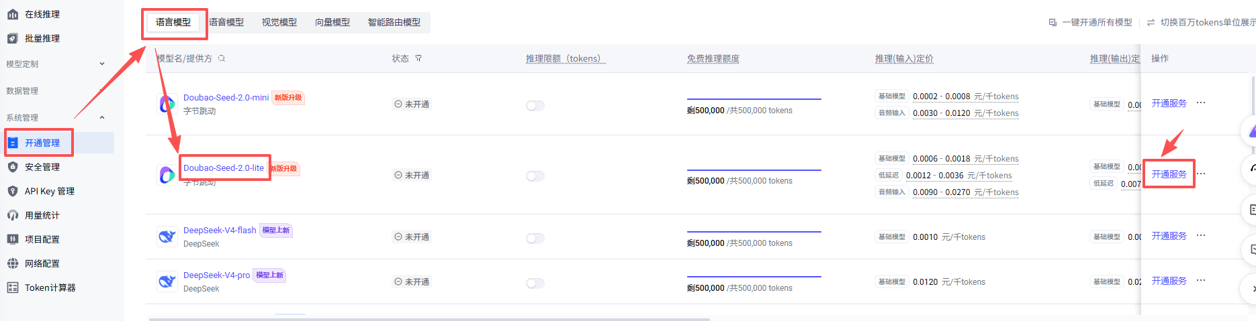Open 网络配置 in the sidebar
1256x321 pixels.
pyautogui.click(x=42, y=263)
